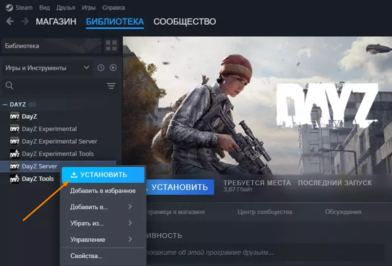
Task: Click the DayZ Experimental icon
Action: coord(14,129)
